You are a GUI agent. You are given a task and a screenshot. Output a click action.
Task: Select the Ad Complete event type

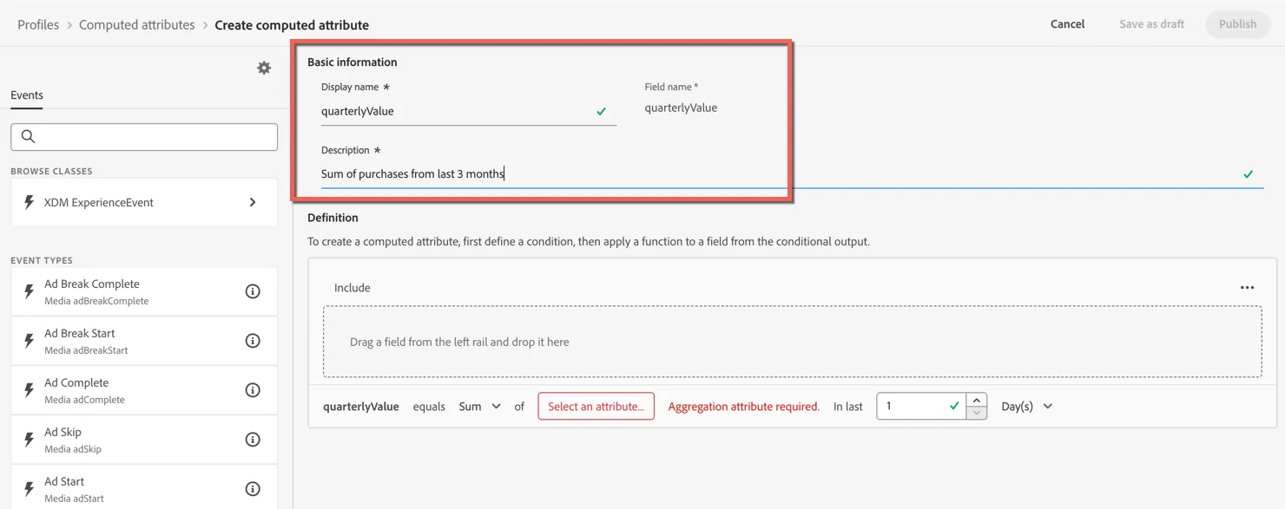coord(144,390)
